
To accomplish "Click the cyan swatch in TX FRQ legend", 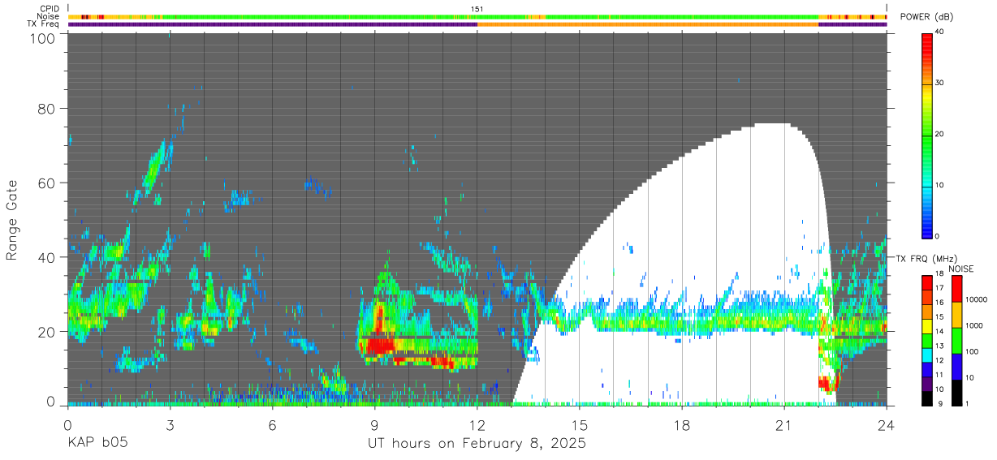I will (926, 355).
